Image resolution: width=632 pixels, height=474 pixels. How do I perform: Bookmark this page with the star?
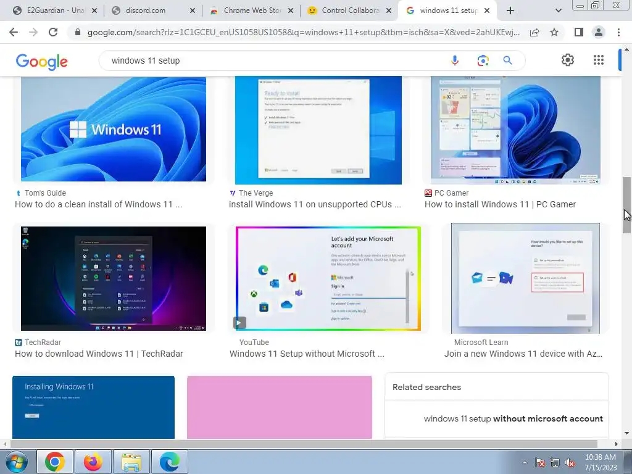(x=554, y=32)
